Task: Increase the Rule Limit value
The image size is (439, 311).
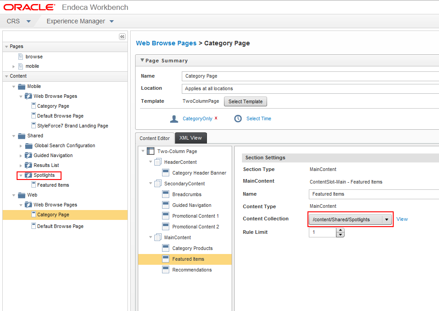Action: pyautogui.click(x=340, y=230)
